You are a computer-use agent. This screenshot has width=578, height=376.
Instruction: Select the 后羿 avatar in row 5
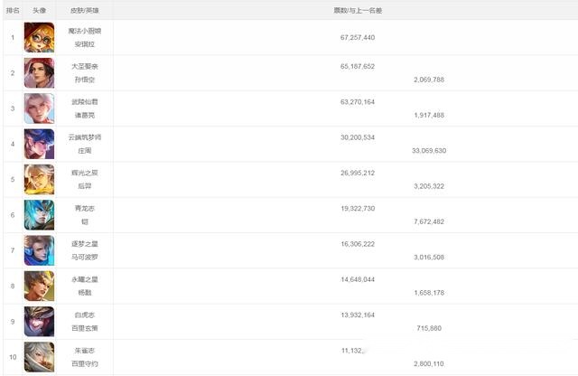(x=39, y=179)
